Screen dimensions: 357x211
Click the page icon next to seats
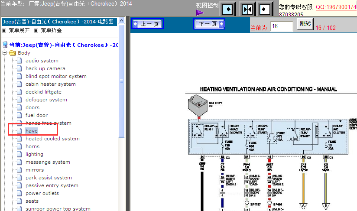tap(19, 201)
